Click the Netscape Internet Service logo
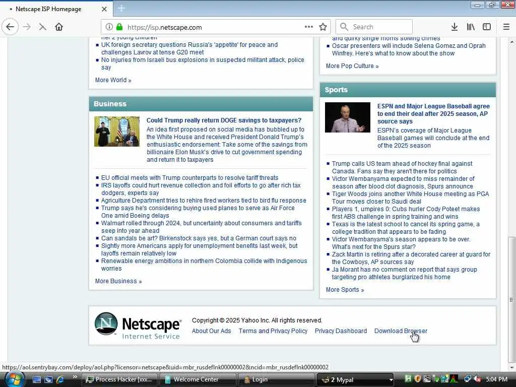The width and height of the screenshot is (516, 387). pyautogui.click(x=138, y=326)
